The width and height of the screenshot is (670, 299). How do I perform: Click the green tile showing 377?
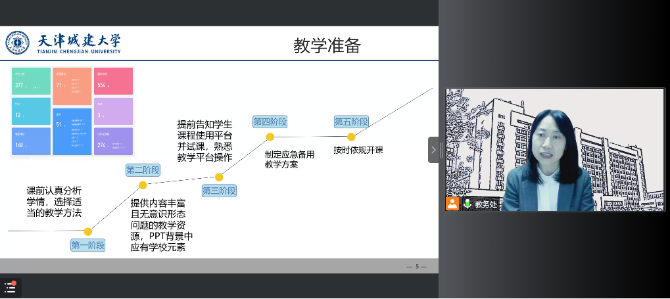click(31, 81)
